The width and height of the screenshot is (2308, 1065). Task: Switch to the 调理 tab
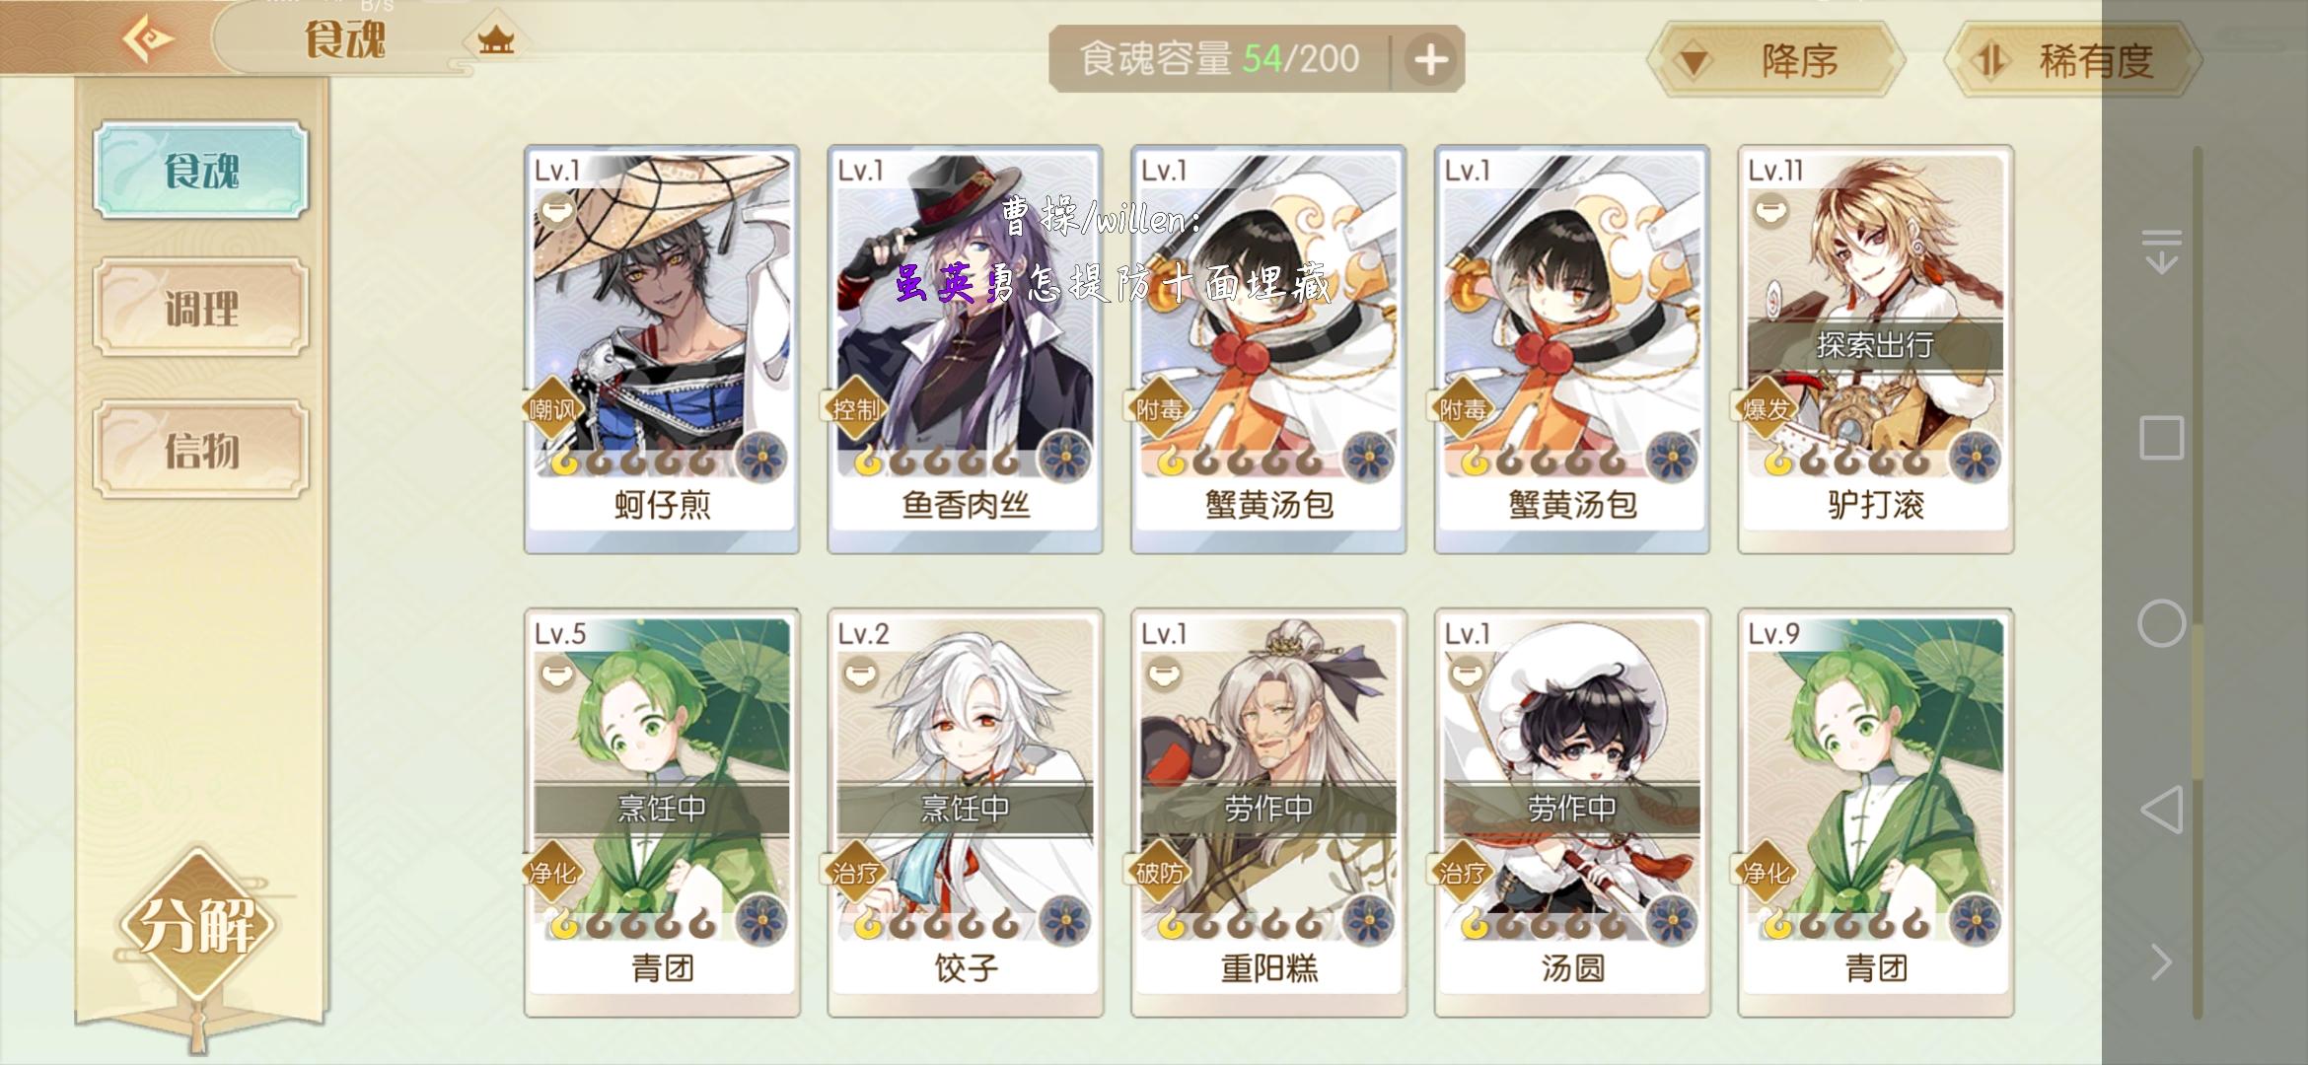(x=201, y=308)
